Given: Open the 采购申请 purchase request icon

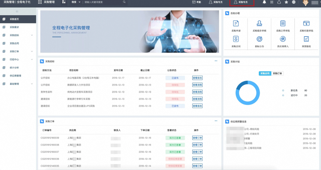Looking at the screenshot, I should point(236,23).
